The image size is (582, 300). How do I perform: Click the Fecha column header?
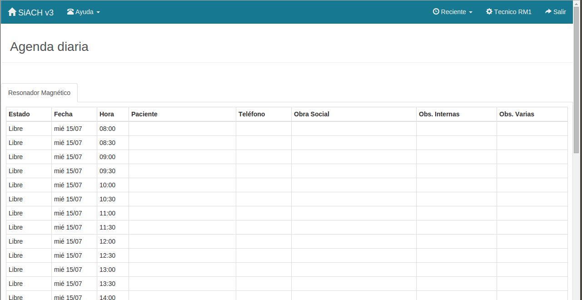(x=74, y=114)
